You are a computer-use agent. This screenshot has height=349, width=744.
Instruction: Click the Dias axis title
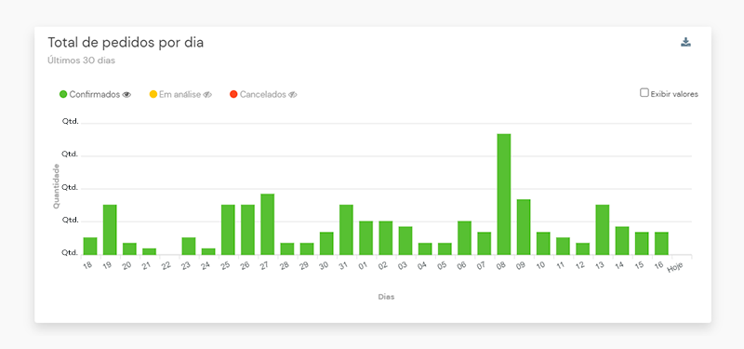pos(386,297)
